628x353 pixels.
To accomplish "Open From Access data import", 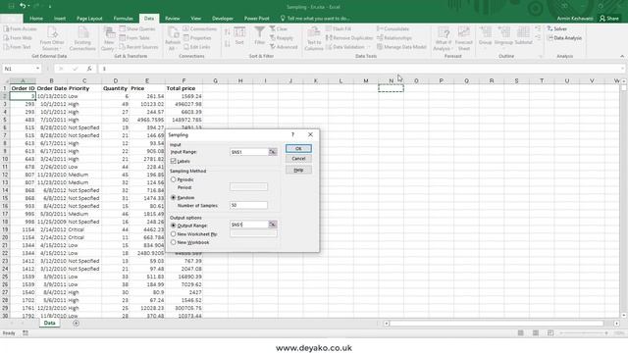I will (x=20, y=28).
